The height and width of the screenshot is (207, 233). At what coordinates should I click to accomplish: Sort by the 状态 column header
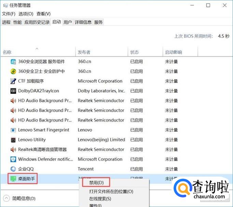(x=135, y=52)
